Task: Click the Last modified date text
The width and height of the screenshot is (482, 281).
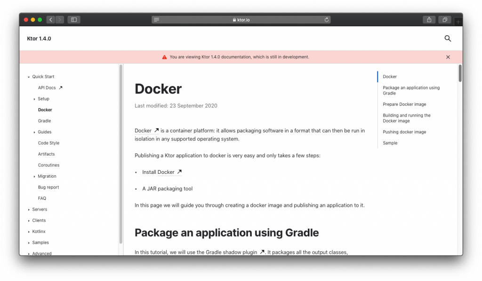Action: pos(176,106)
